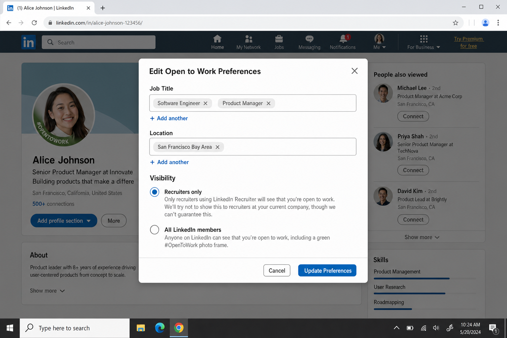Open Windows notification center icon
This screenshot has width=507, height=338.
click(493, 328)
